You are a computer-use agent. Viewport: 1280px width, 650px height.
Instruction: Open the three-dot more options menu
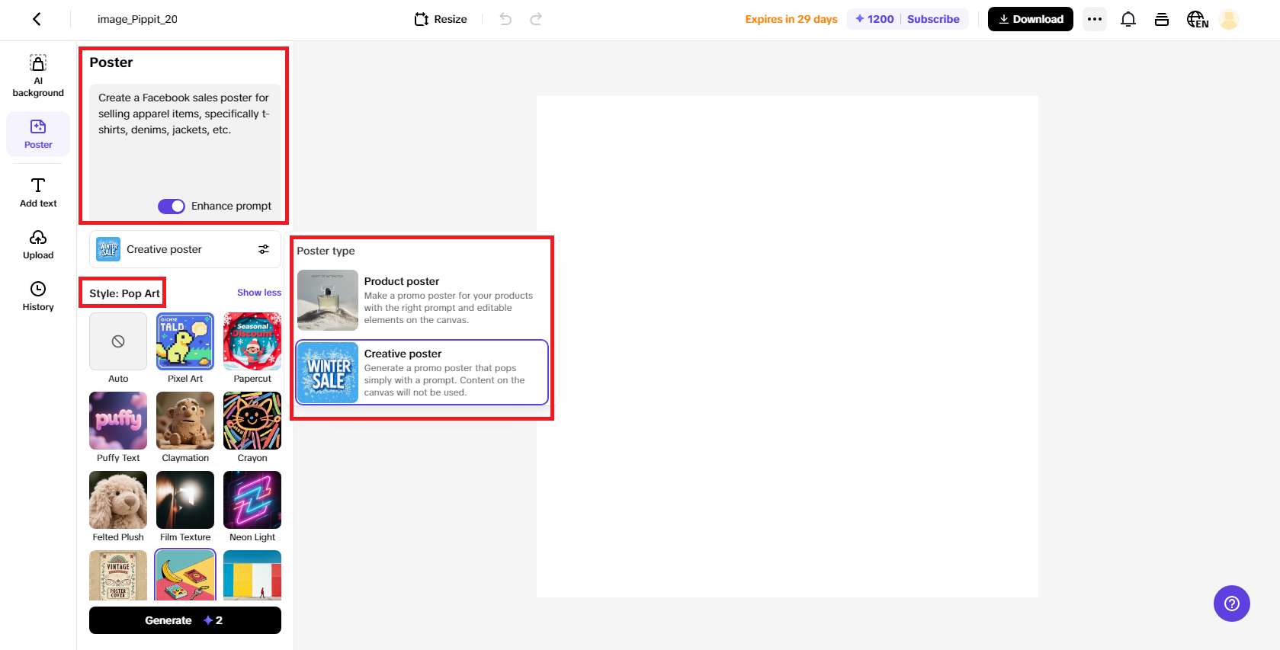tap(1095, 19)
